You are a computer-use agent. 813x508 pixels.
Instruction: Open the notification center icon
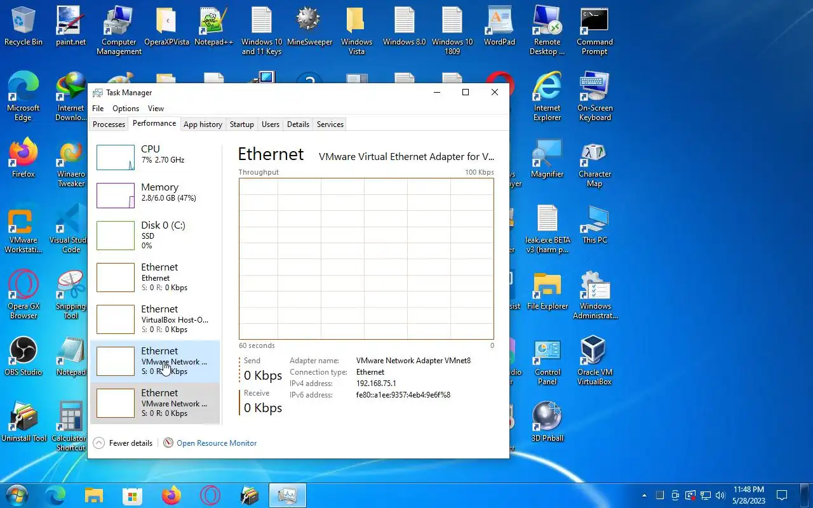(783, 495)
